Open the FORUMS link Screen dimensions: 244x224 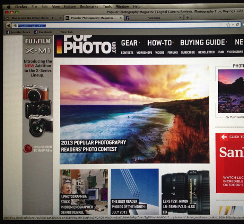click(173, 53)
